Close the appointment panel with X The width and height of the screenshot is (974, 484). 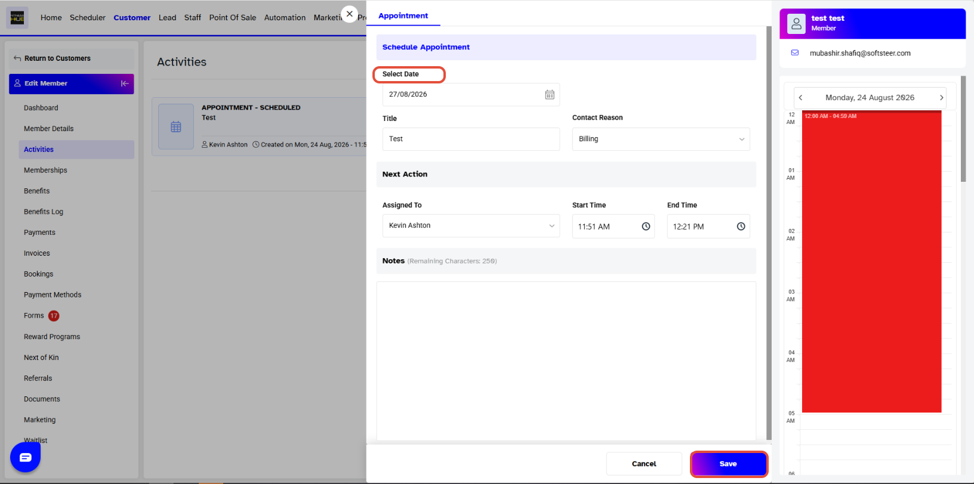(x=349, y=14)
